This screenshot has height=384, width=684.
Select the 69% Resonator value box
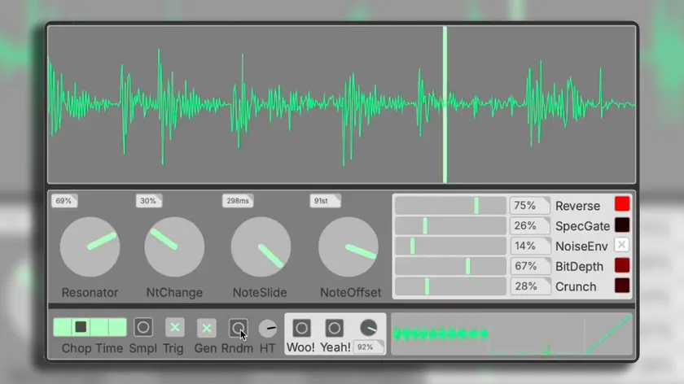pyautogui.click(x=64, y=200)
